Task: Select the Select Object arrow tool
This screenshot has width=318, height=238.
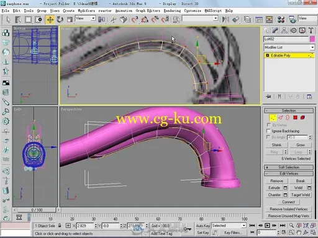Action: pyautogui.click(x=8, y=20)
